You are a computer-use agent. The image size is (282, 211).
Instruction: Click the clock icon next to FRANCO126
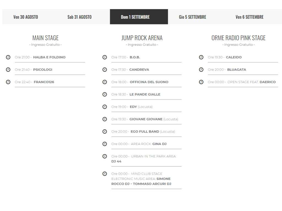tap(8, 82)
